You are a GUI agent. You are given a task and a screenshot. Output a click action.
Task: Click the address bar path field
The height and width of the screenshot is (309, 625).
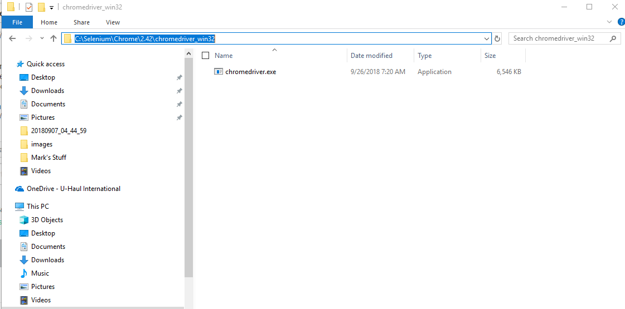tap(276, 38)
